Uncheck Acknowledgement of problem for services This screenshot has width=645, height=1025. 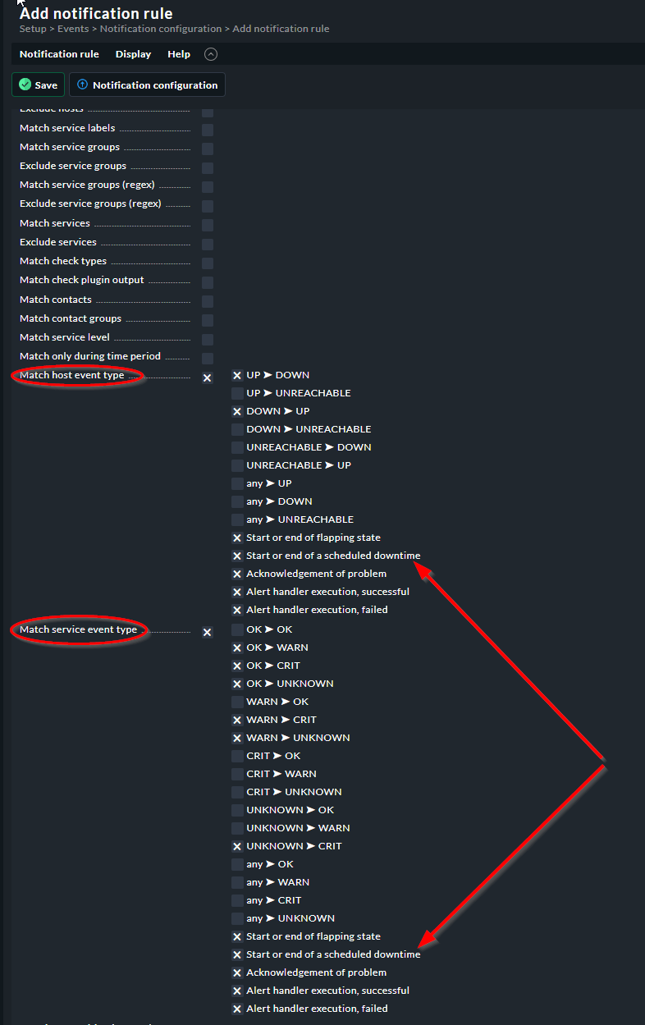click(237, 972)
